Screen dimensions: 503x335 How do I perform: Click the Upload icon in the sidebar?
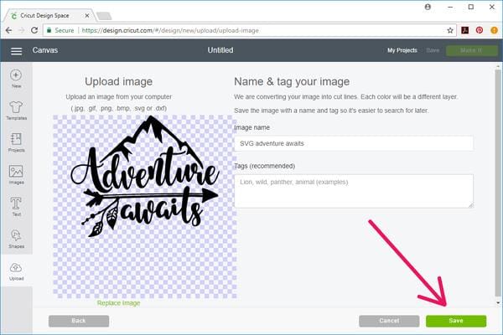tap(16, 271)
